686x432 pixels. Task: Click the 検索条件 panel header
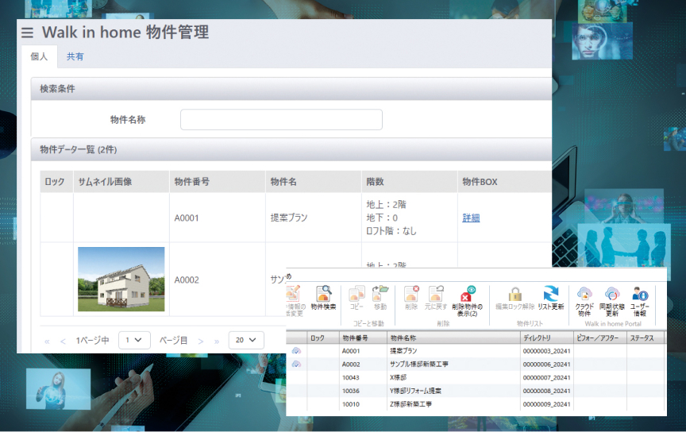coord(291,89)
